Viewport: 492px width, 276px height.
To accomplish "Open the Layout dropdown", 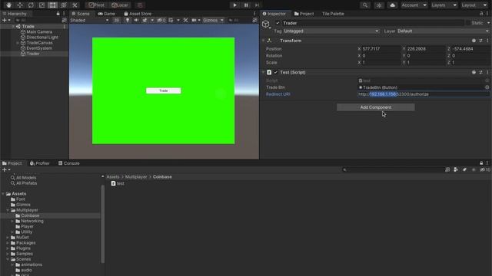I will (x=474, y=5).
